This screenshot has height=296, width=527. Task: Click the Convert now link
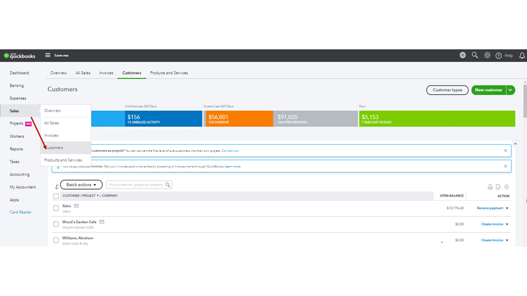tap(230, 151)
